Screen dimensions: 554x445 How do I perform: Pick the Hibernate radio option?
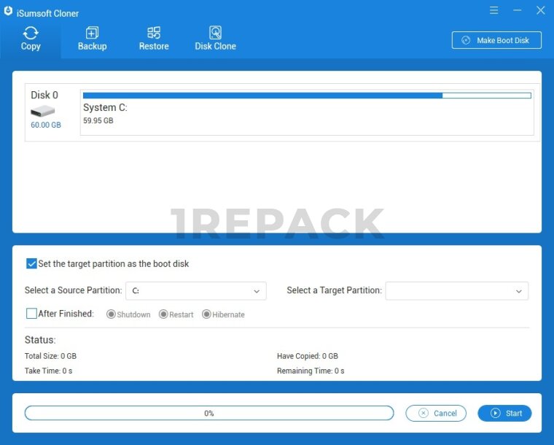pos(206,314)
